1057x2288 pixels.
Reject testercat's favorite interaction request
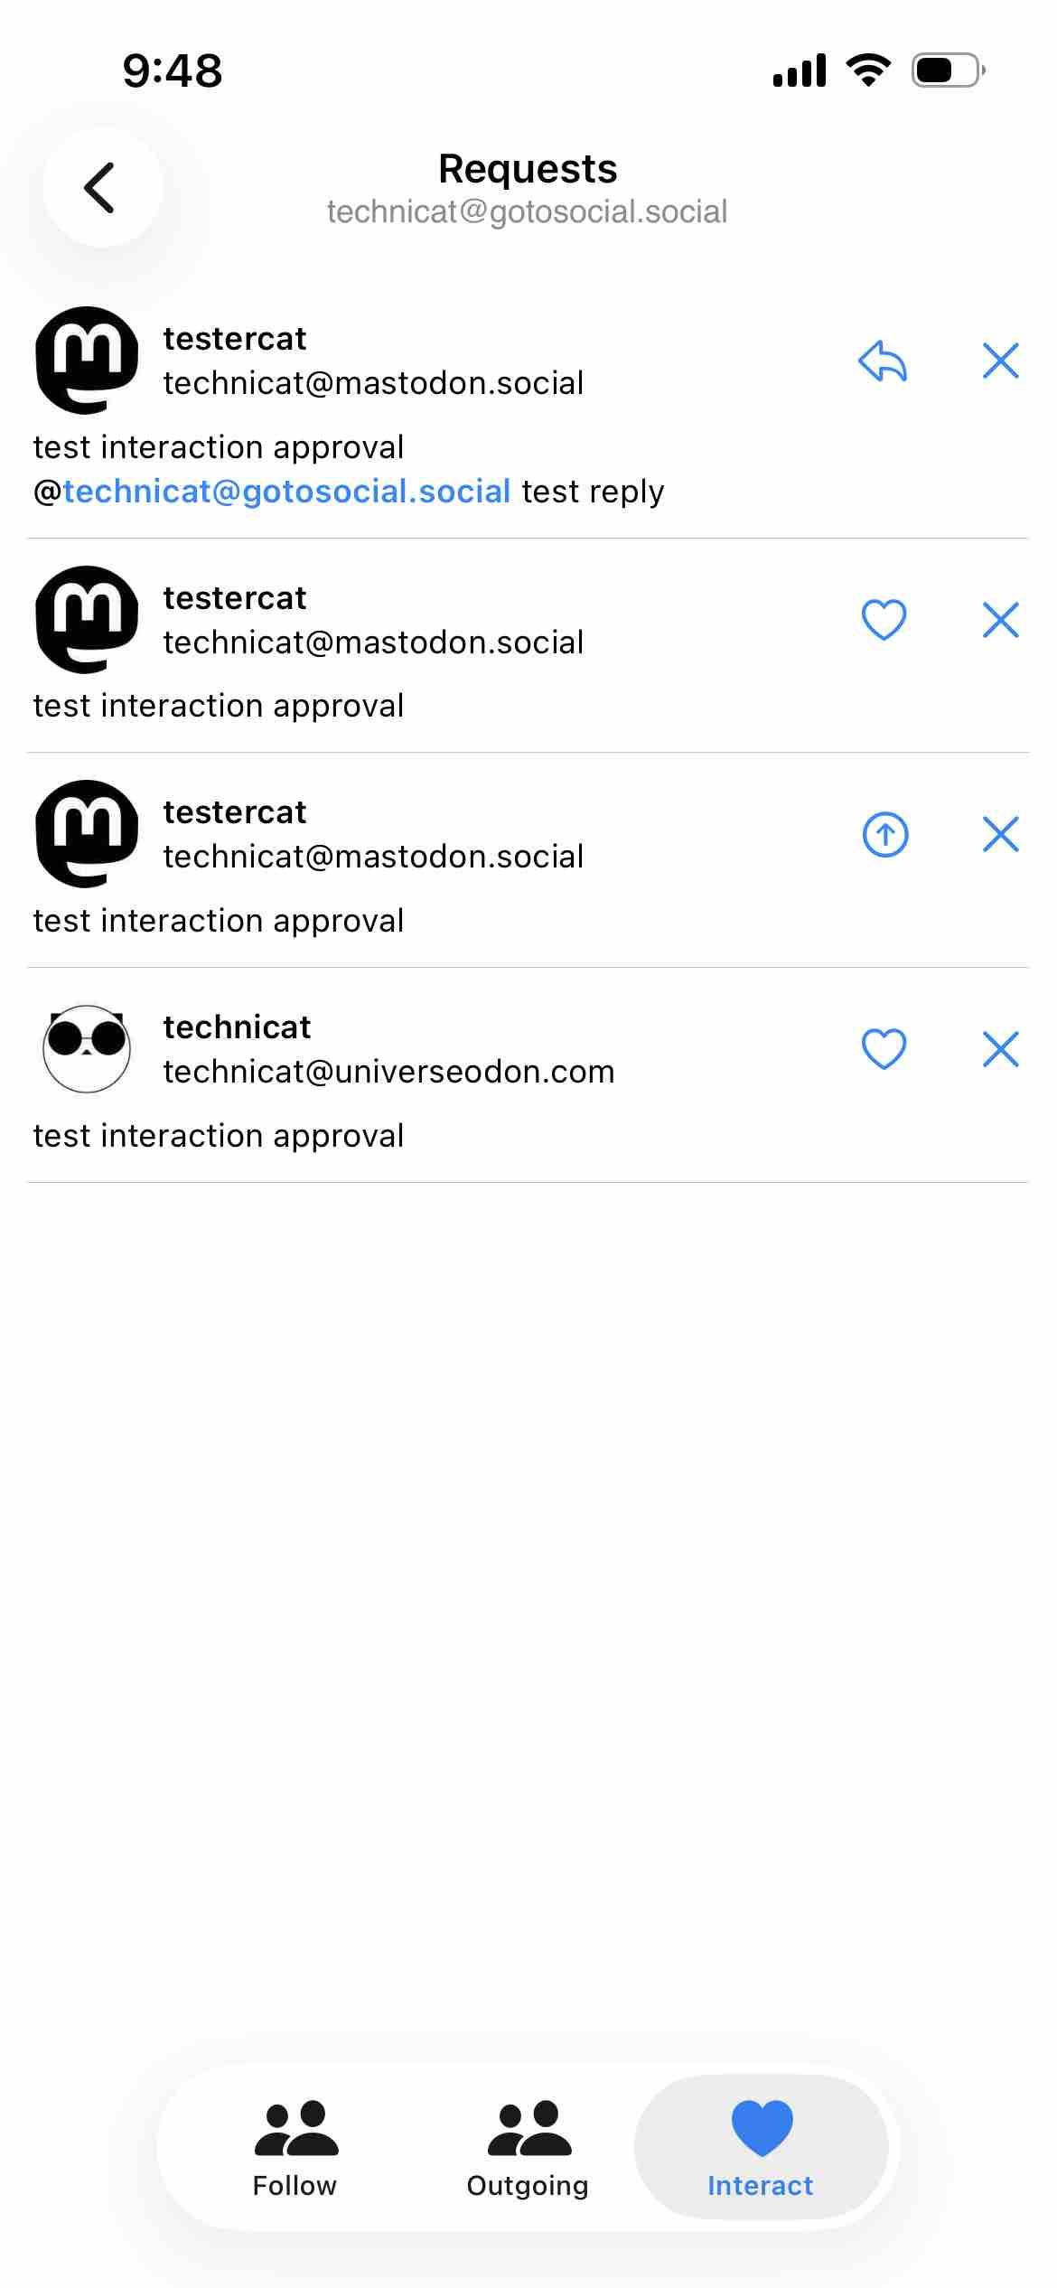[1000, 620]
